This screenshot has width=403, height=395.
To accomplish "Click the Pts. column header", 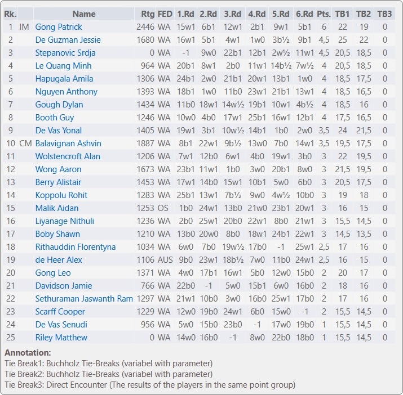I will click(x=324, y=14).
